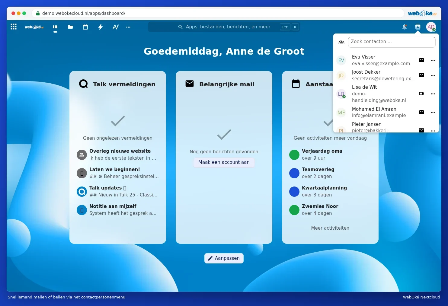Open Verjaardag oma event

330,155
